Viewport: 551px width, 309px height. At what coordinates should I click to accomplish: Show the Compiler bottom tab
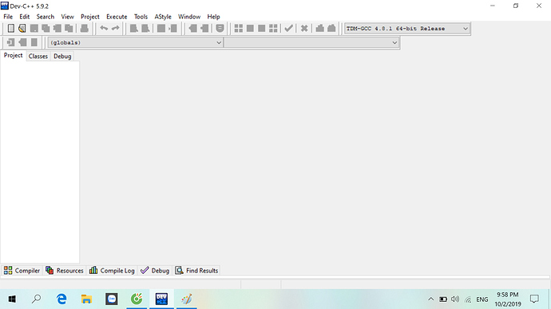click(x=22, y=271)
